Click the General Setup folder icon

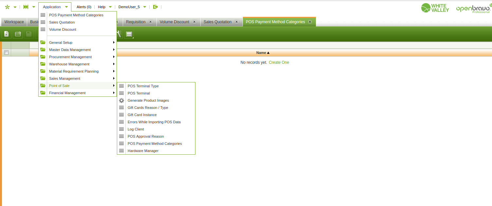pos(43,43)
